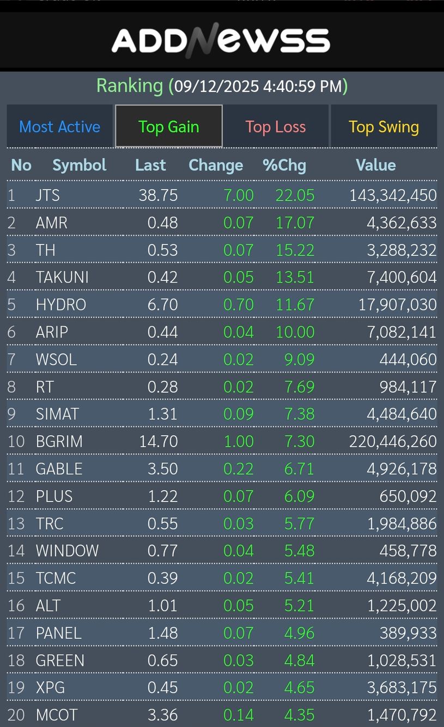Viewport: 444px width, 727px height.
Task: Tap the TAKUNI stock symbol
Action: click(x=62, y=277)
